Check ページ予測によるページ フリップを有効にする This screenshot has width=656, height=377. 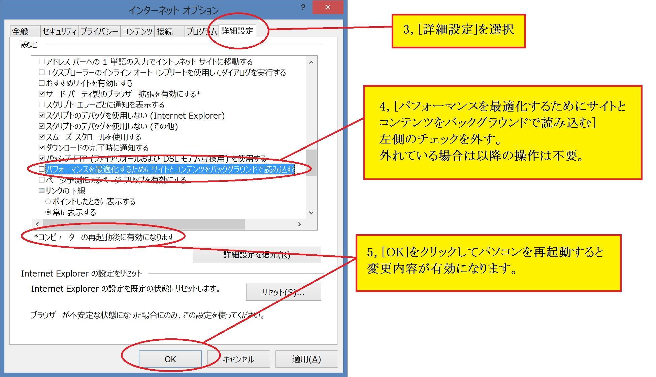pyautogui.click(x=42, y=180)
